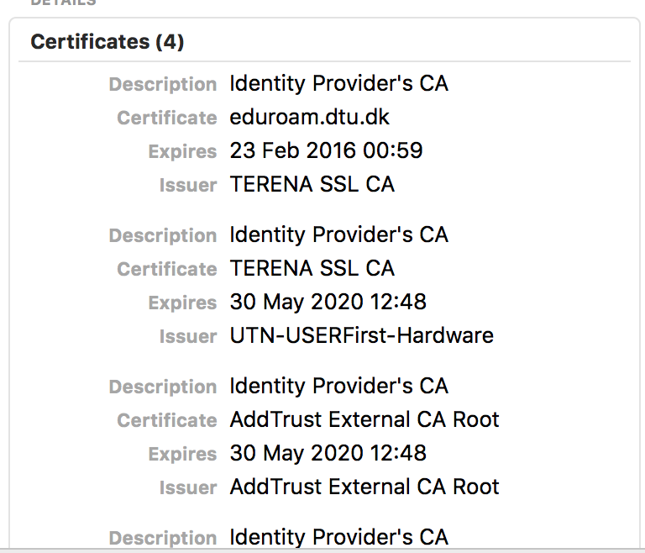This screenshot has height=553, width=645.
Task: Click the Description label of the first certificate
Action: pyautogui.click(x=163, y=84)
